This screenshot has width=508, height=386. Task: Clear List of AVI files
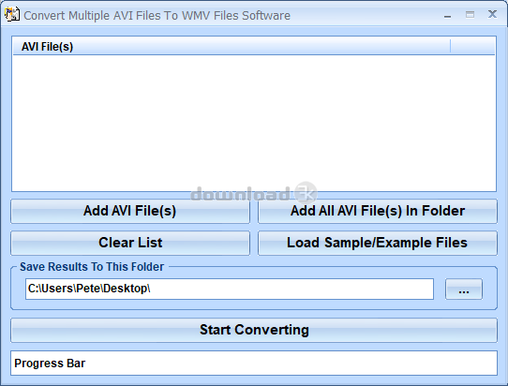coord(130,243)
